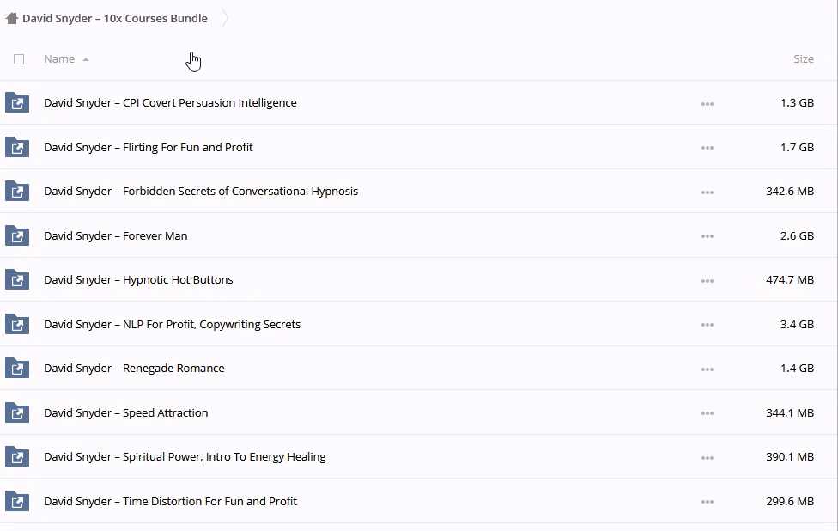The height and width of the screenshot is (531, 838).
Task: Show actions menu for Time Distortion row
Action: point(707,502)
